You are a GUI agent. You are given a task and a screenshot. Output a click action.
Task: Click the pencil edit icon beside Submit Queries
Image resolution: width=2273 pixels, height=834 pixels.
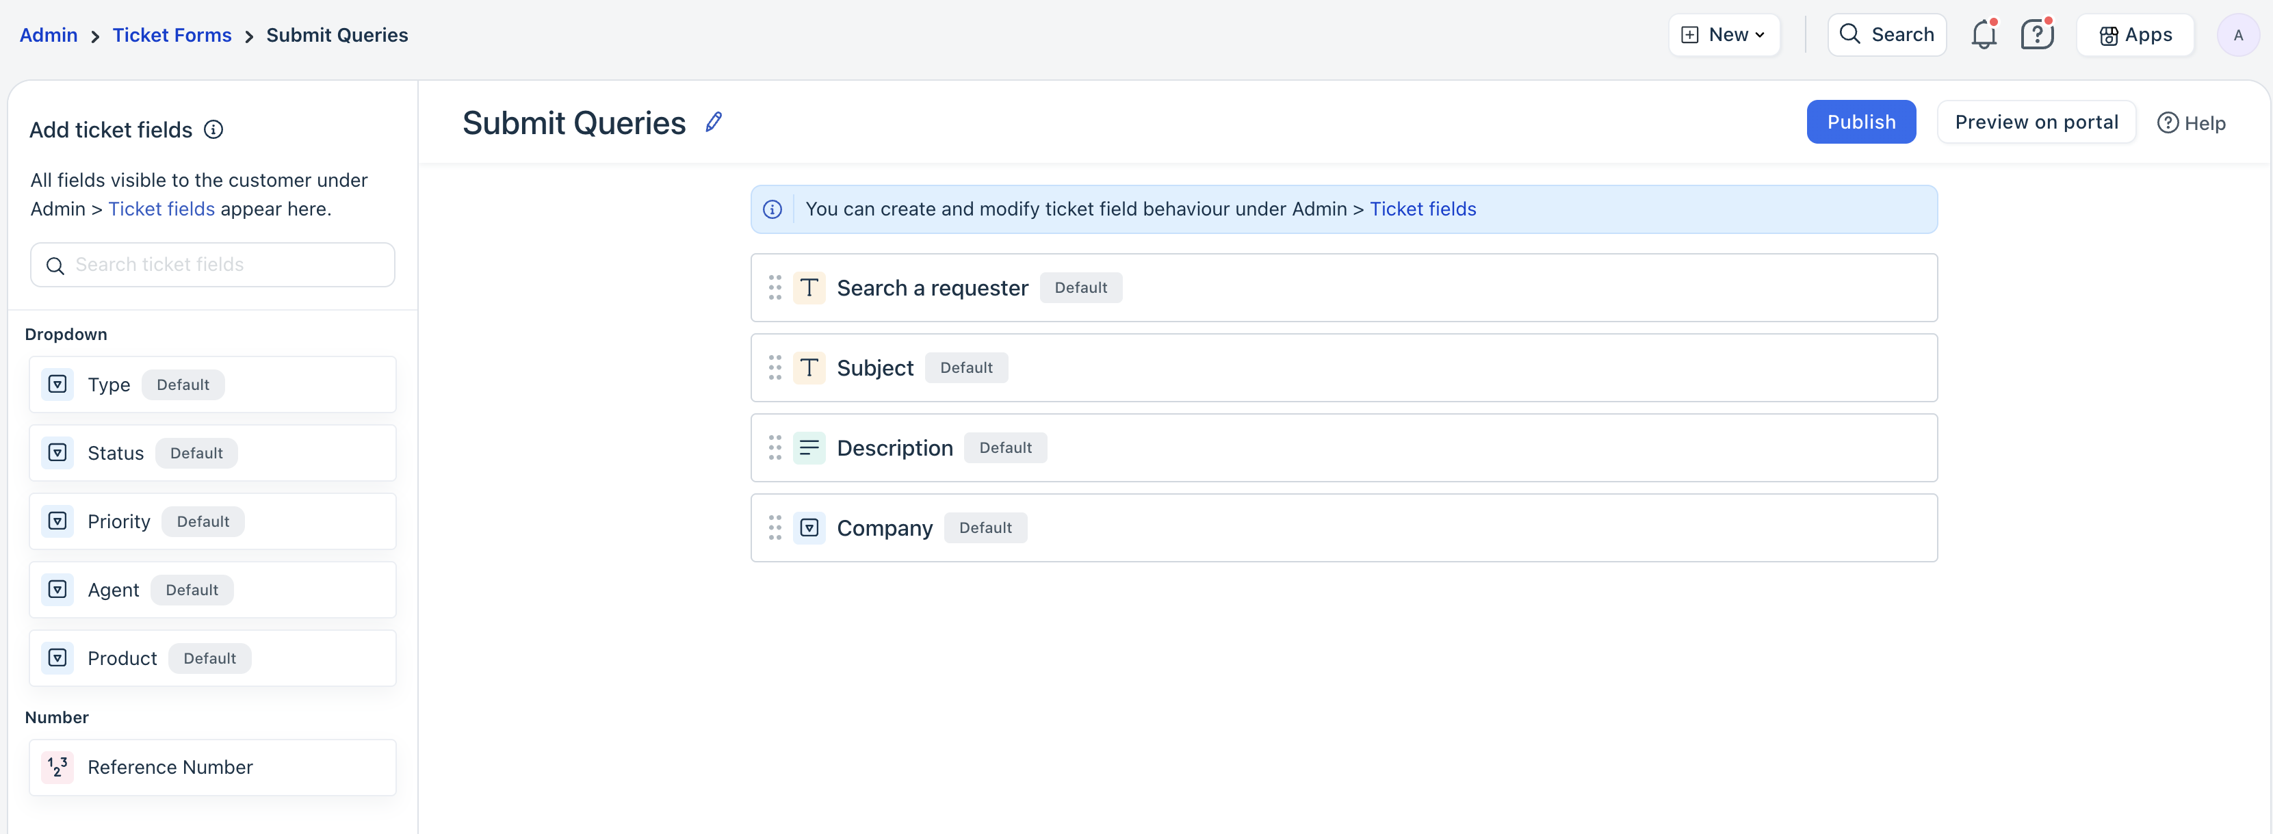click(714, 122)
